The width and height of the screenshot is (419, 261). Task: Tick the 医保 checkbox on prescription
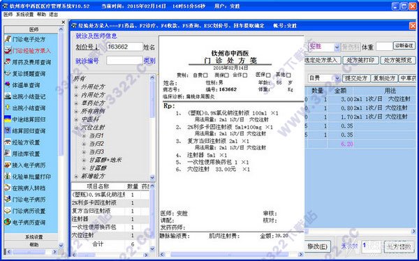(x=268, y=75)
